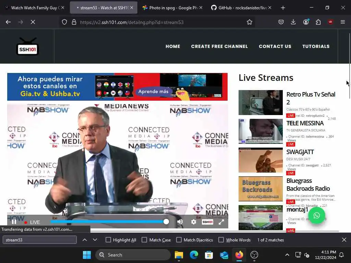This screenshot has height=263, width=351.
Task: Open Microsoft Store from taskbar
Action: (x=209, y=255)
